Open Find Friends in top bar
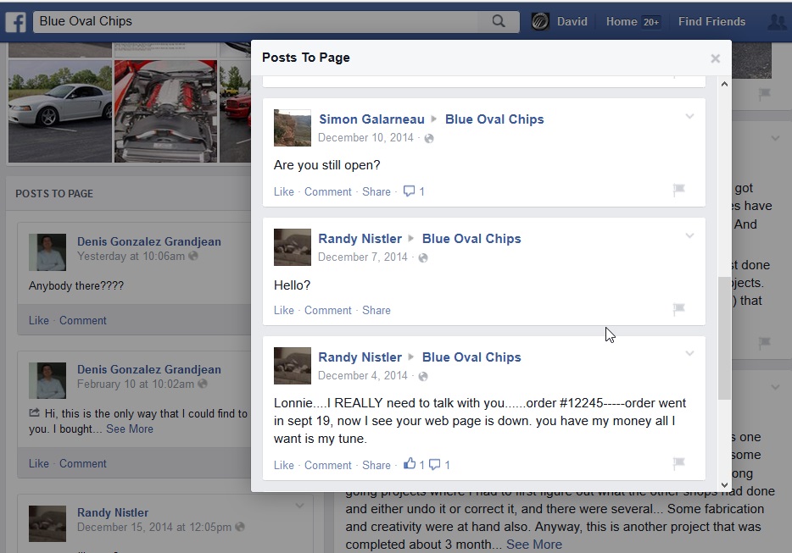The height and width of the screenshot is (553, 792). [711, 22]
